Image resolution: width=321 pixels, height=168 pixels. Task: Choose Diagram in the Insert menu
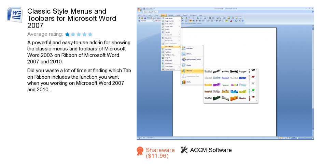pos(171,49)
